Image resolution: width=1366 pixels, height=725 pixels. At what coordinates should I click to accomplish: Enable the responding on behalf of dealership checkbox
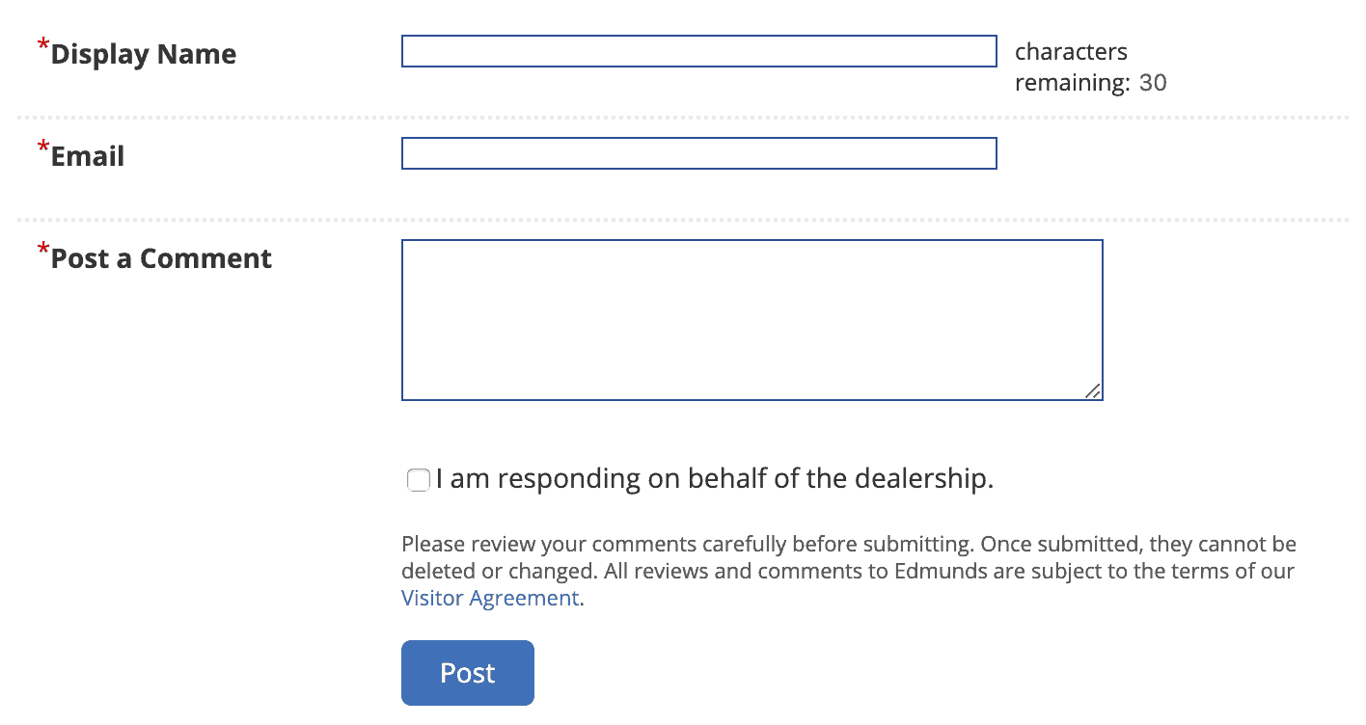coord(418,479)
